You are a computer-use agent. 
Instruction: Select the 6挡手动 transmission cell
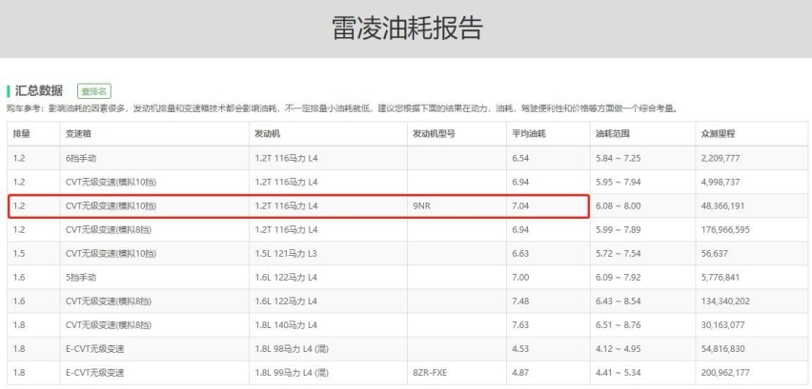coord(81,158)
